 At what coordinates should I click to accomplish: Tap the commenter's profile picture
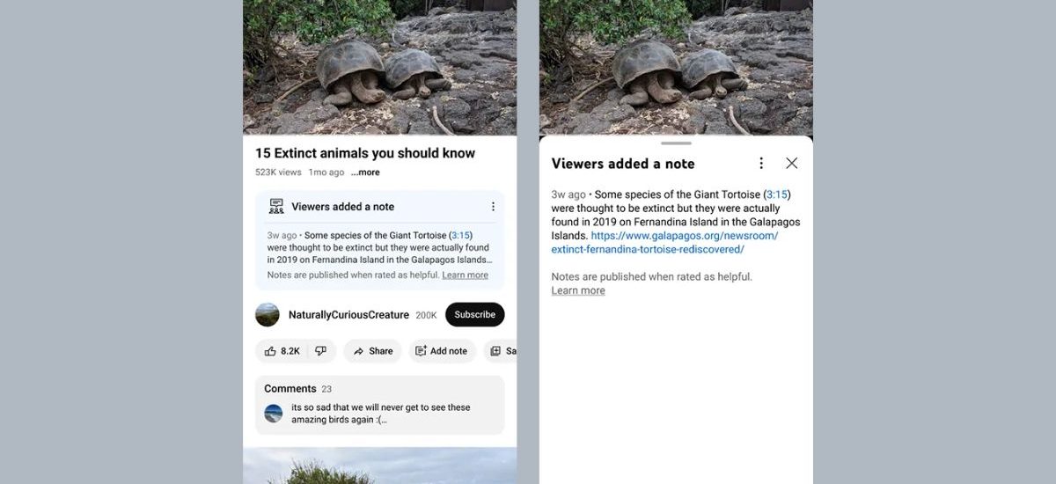pyautogui.click(x=274, y=413)
